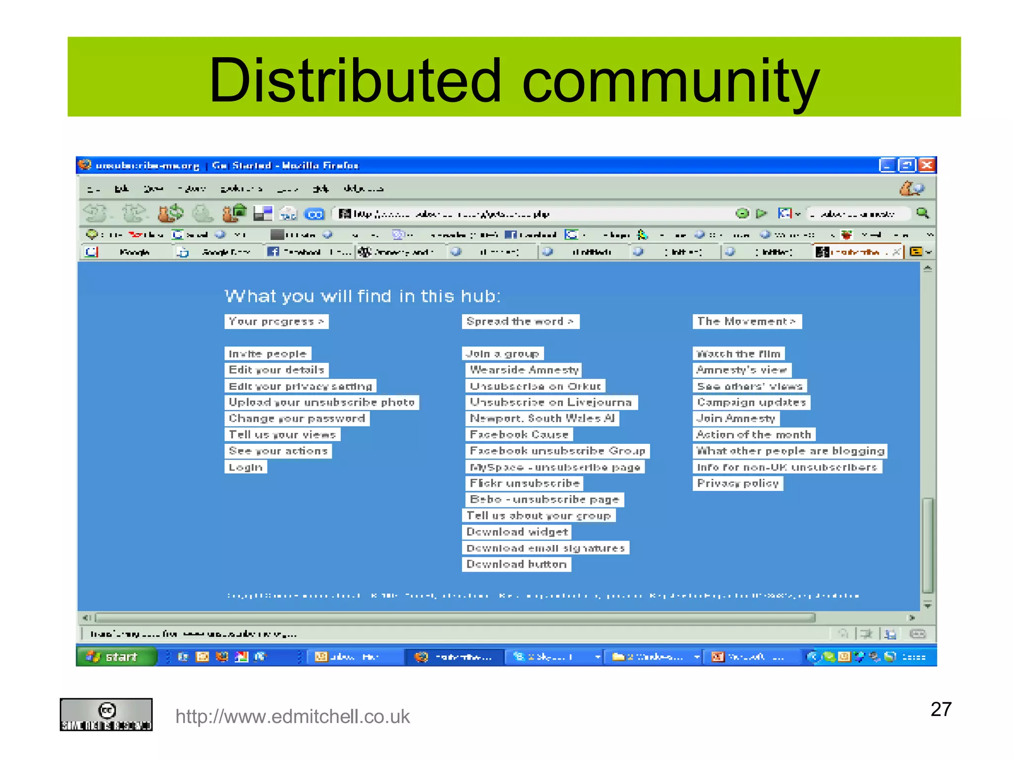Open 'Facebook unsubscribe Group' link
Image resolution: width=1013 pixels, height=759 pixels.
(x=557, y=451)
